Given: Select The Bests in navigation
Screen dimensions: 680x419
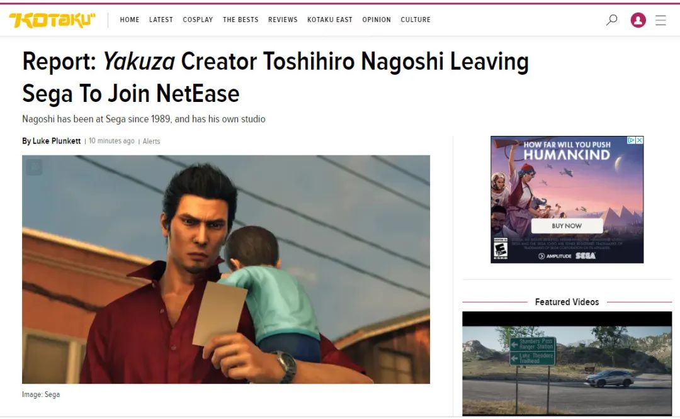Looking at the screenshot, I should click(x=241, y=20).
